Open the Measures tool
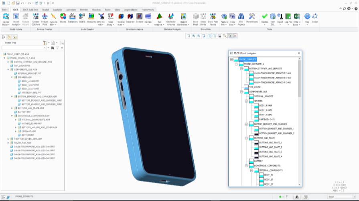The width and height of the screenshot is (359, 201). [x=91, y=16]
